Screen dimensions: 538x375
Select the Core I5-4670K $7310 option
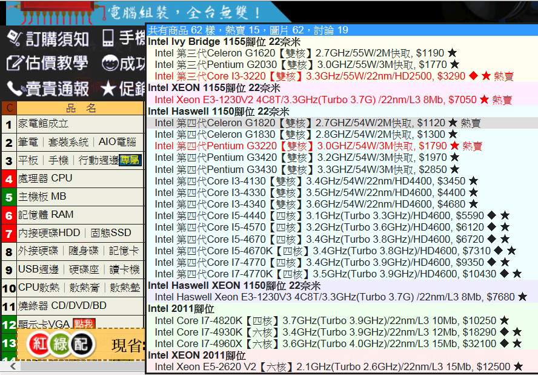(336, 251)
